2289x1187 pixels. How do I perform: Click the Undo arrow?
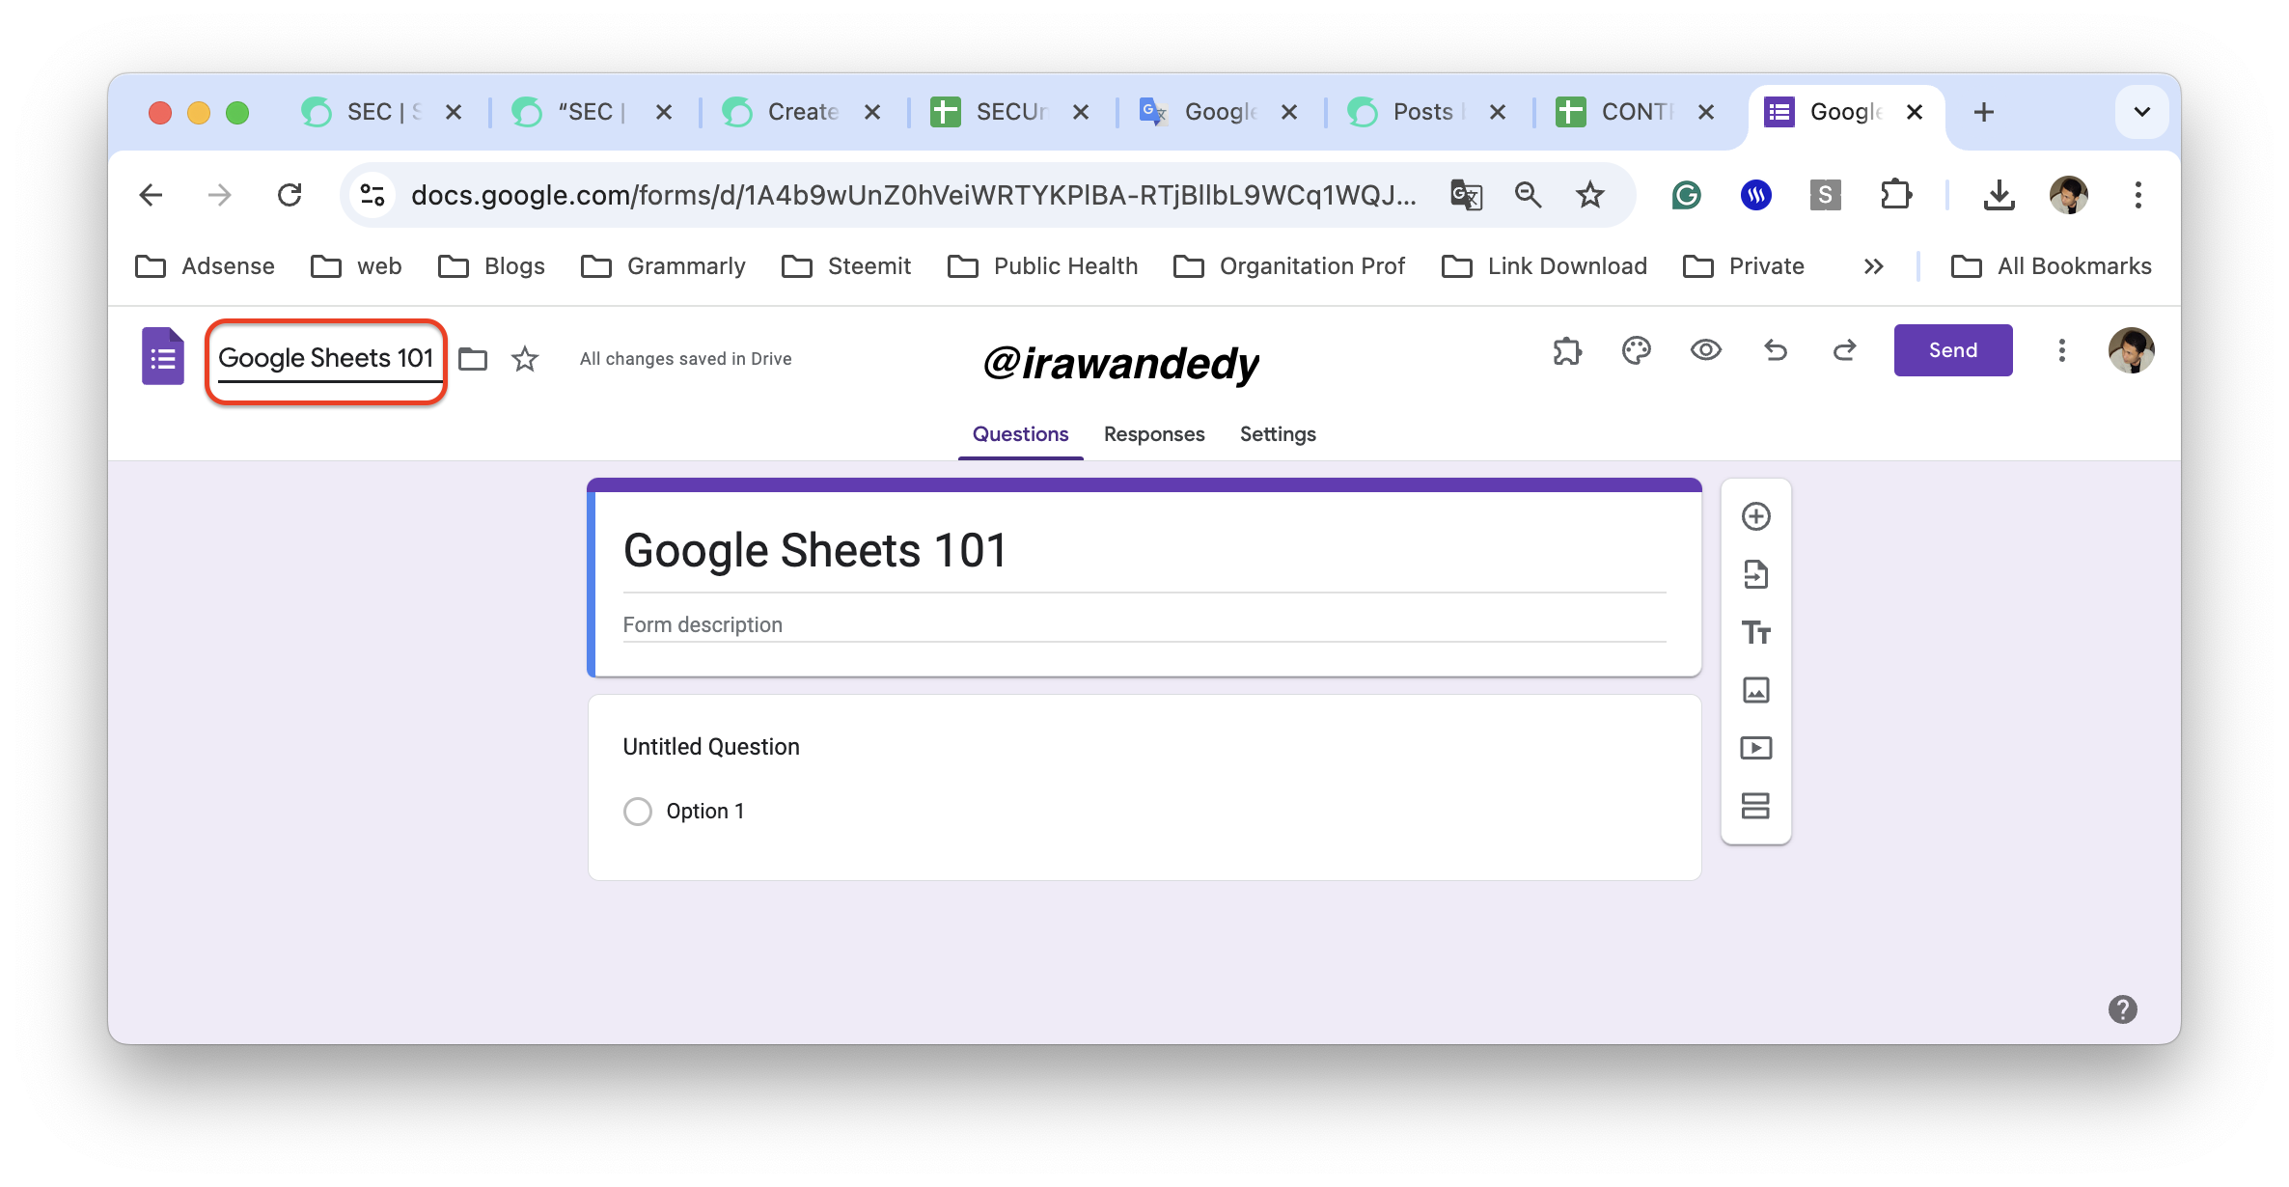point(1775,350)
